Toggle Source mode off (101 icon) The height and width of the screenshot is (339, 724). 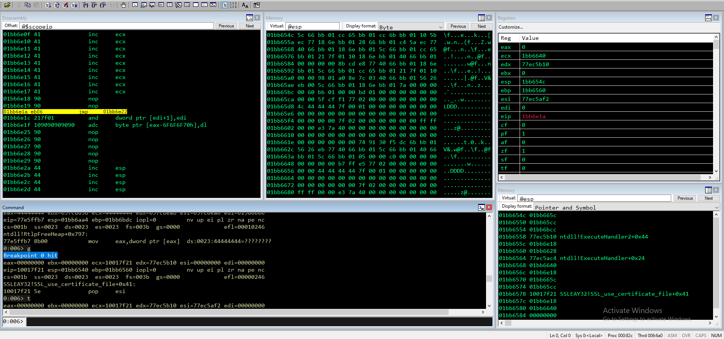233,5
